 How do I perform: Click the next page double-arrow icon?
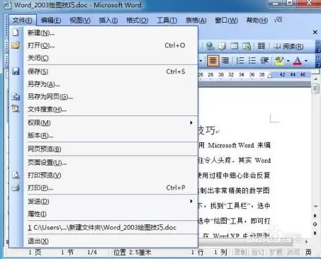point(315,233)
